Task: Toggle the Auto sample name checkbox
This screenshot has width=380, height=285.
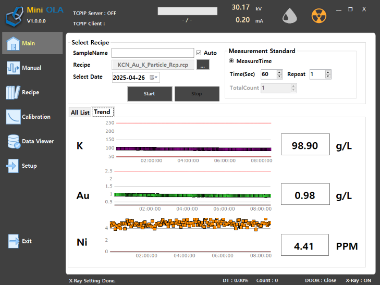Action: [x=199, y=53]
